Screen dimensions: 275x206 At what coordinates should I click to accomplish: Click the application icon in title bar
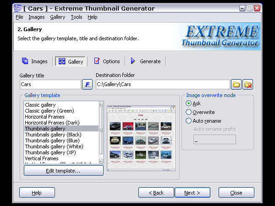(17, 8)
